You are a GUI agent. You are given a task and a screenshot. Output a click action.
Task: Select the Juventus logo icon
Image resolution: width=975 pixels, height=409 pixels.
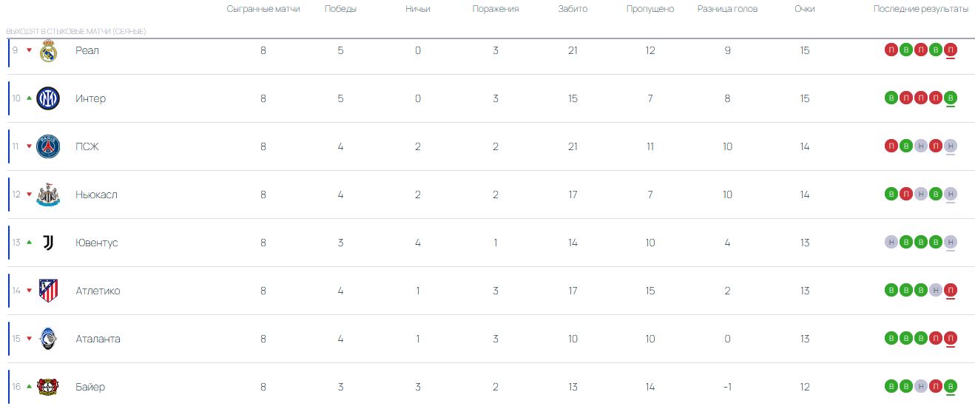click(48, 243)
